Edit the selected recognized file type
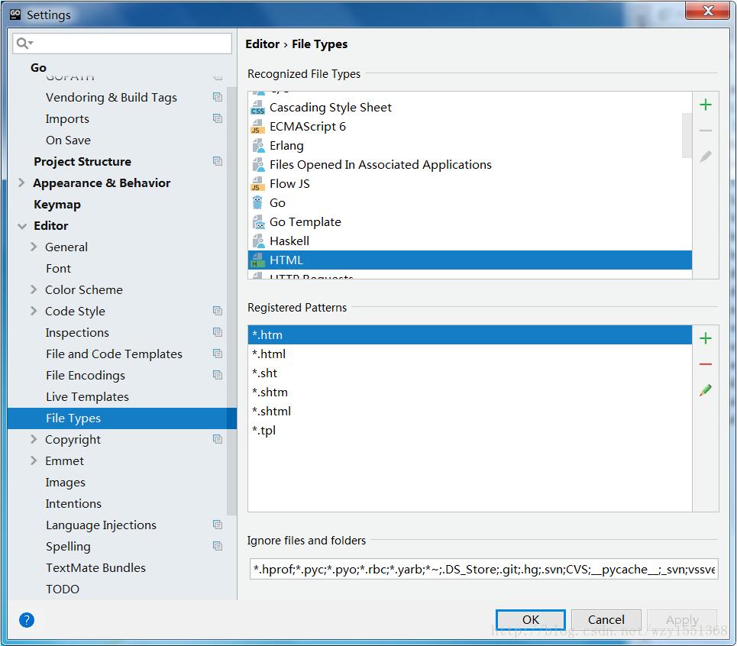The image size is (737, 646). tap(705, 156)
